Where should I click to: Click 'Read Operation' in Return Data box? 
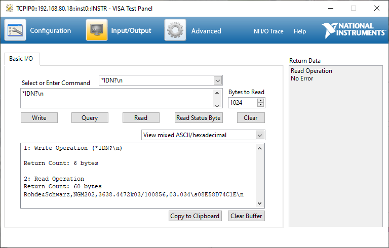coord(312,71)
